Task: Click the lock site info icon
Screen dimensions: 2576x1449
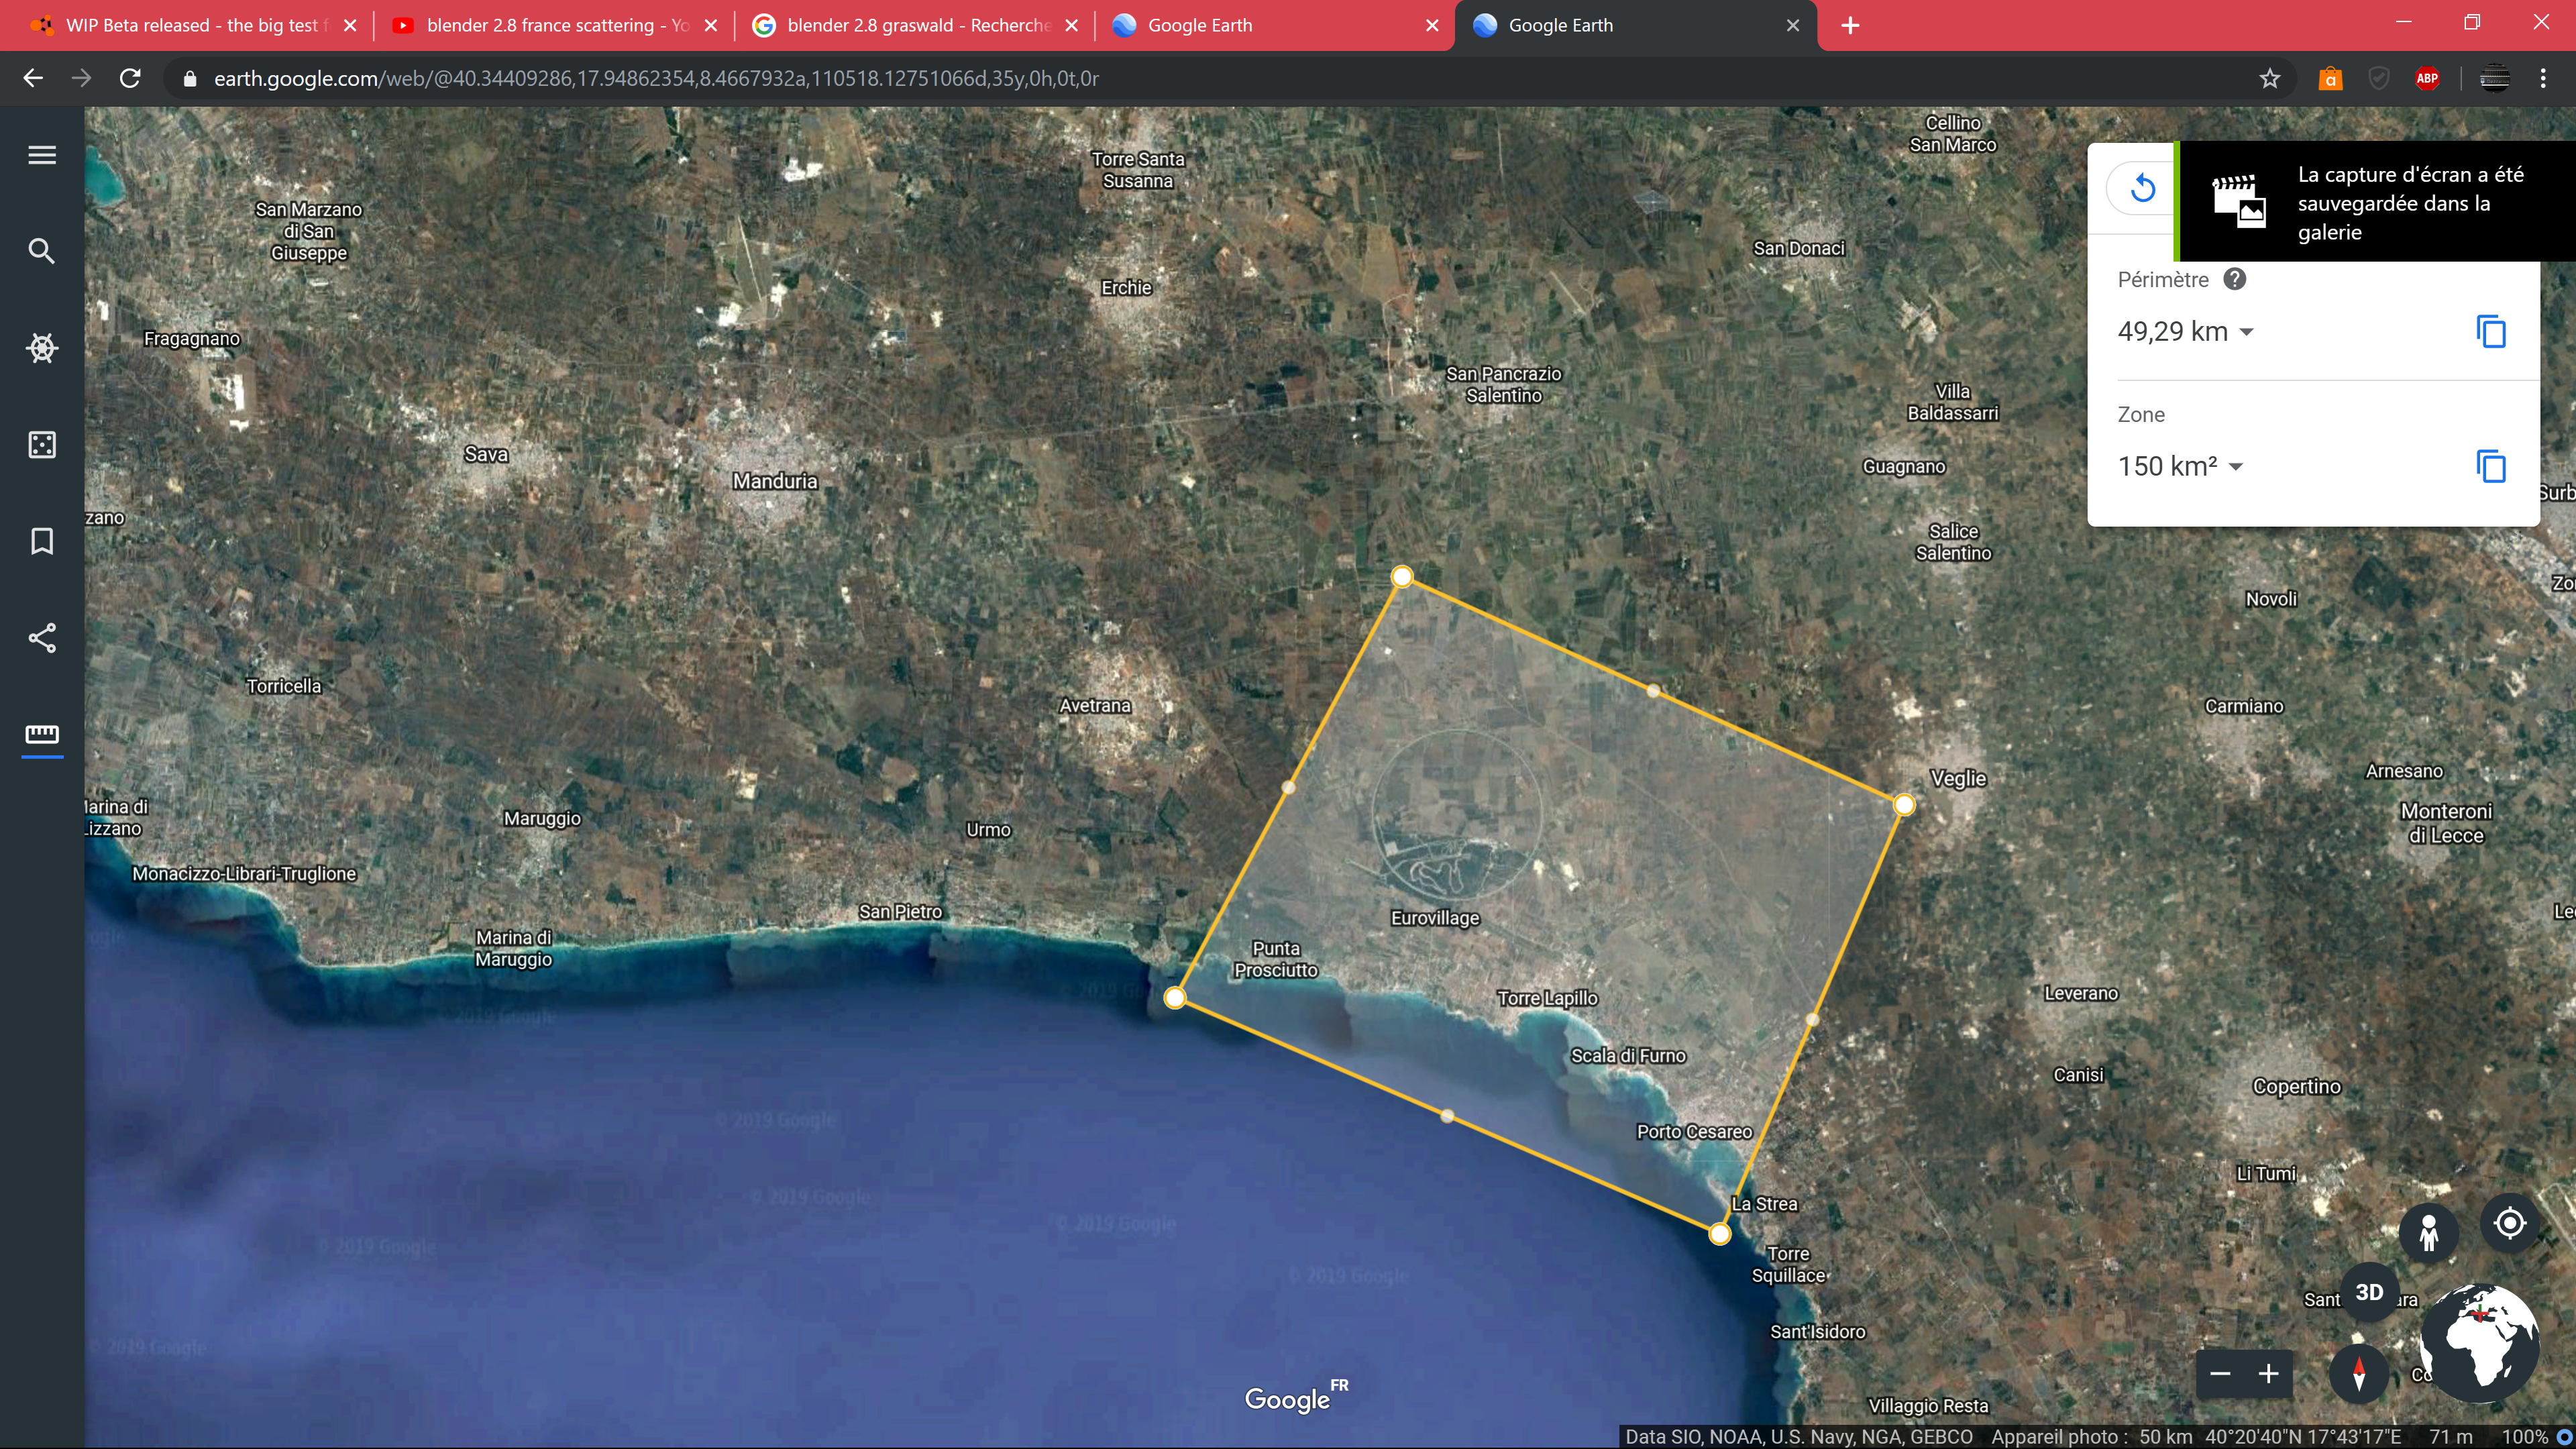Action: [189, 78]
